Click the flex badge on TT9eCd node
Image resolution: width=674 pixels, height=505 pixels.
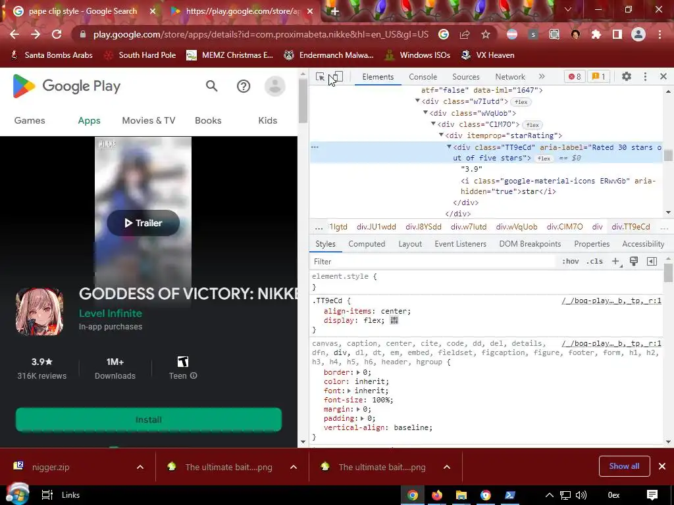point(544,158)
